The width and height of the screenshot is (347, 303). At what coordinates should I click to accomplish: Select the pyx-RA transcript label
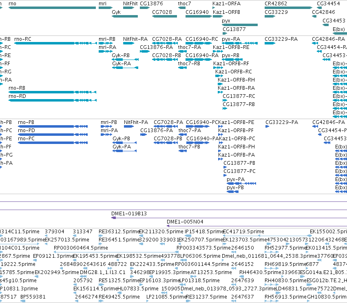pos(231,39)
